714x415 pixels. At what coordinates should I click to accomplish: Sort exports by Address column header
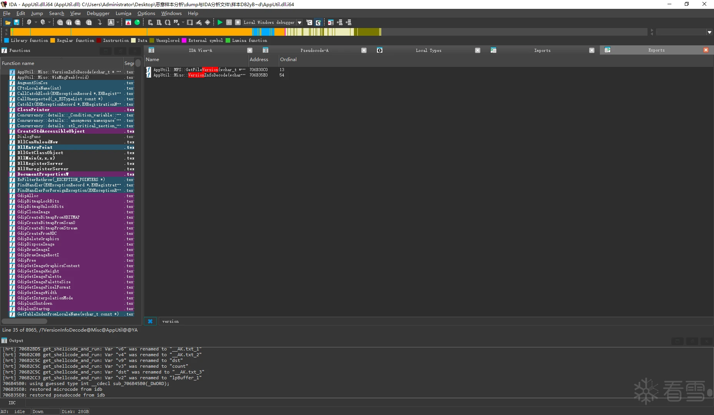[x=263, y=60]
